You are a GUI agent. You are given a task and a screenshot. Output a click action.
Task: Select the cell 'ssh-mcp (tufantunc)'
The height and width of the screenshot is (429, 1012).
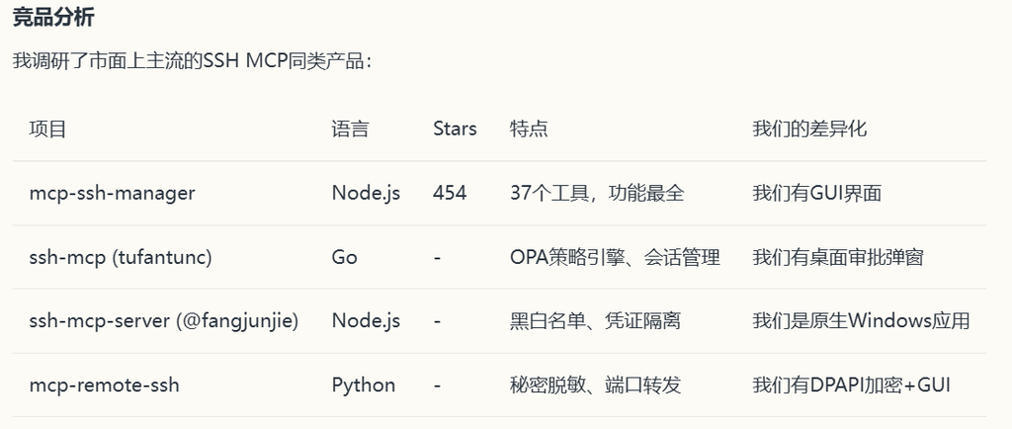pos(121,257)
